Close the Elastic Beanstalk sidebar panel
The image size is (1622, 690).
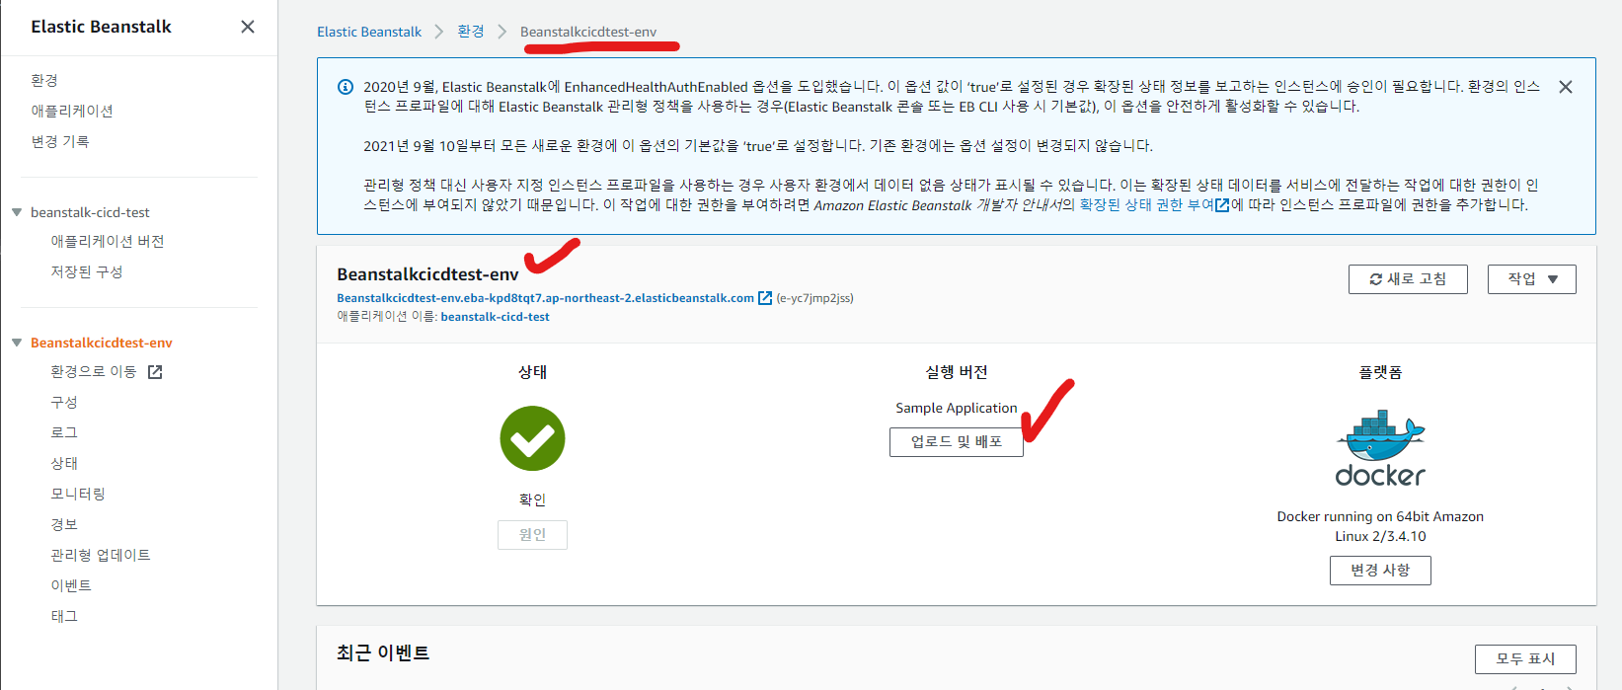click(248, 27)
